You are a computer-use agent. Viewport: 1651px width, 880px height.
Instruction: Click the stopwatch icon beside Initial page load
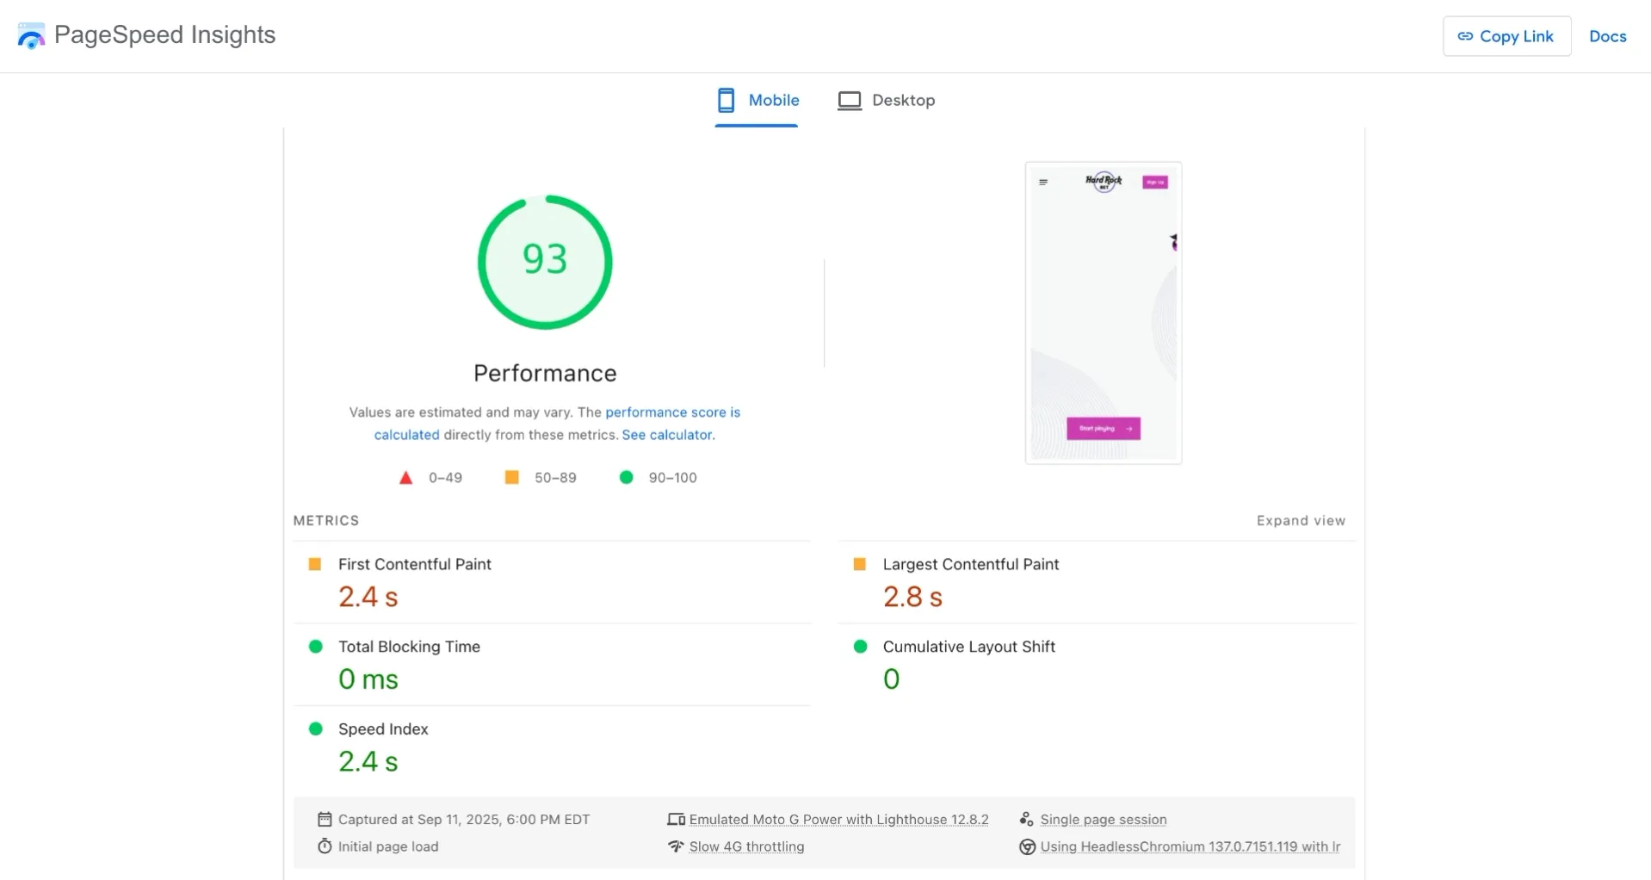pos(325,846)
